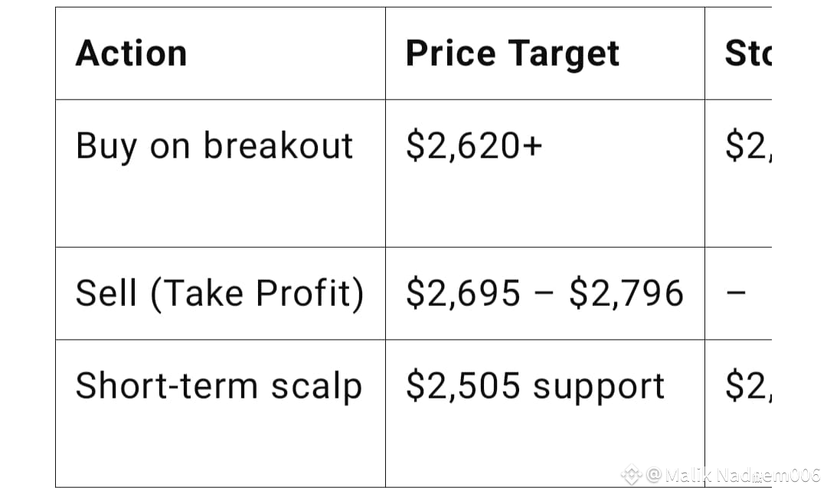Click the $2,796 upper profit value

point(626,293)
